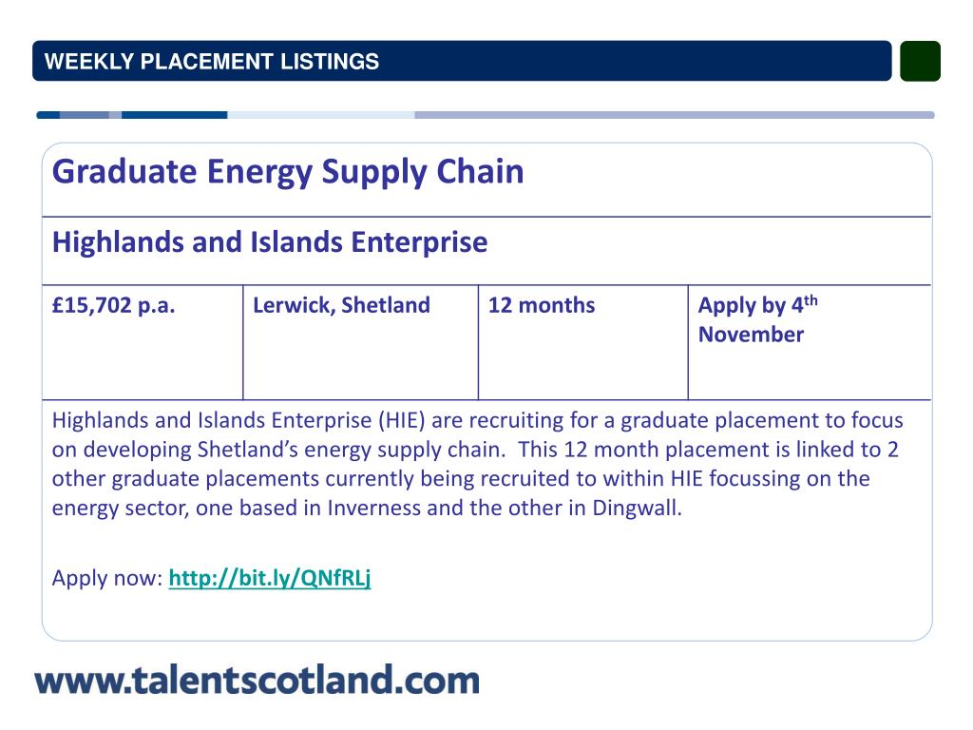The image size is (973, 730).
Task: Click the '(HIE)' abbreviation in description
Action: [x=402, y=420]
